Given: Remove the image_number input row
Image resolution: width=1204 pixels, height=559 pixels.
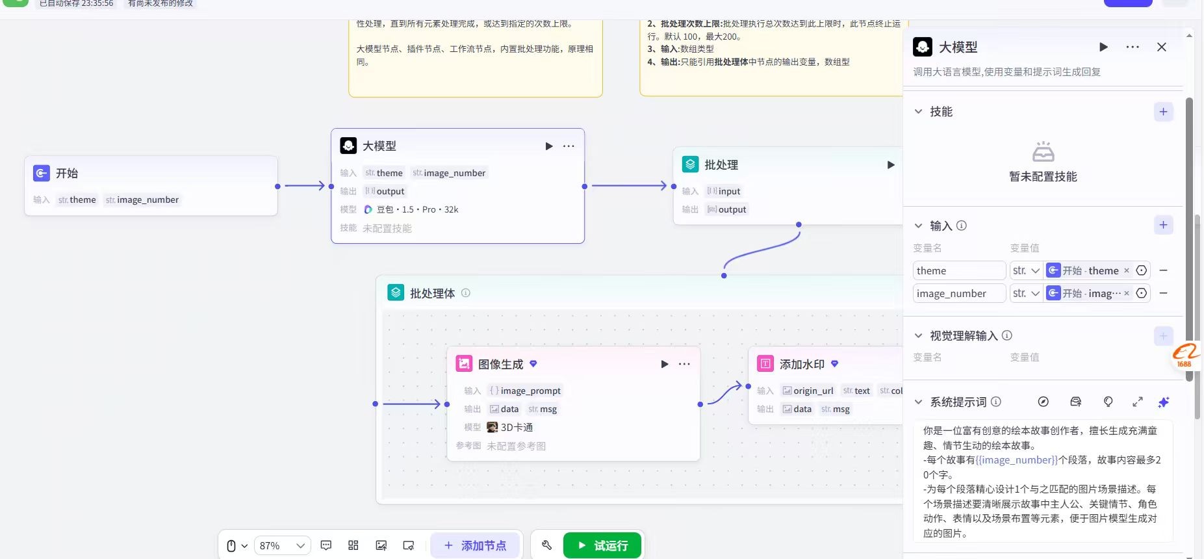Looking at the screenshot, I should (1164, 293).
